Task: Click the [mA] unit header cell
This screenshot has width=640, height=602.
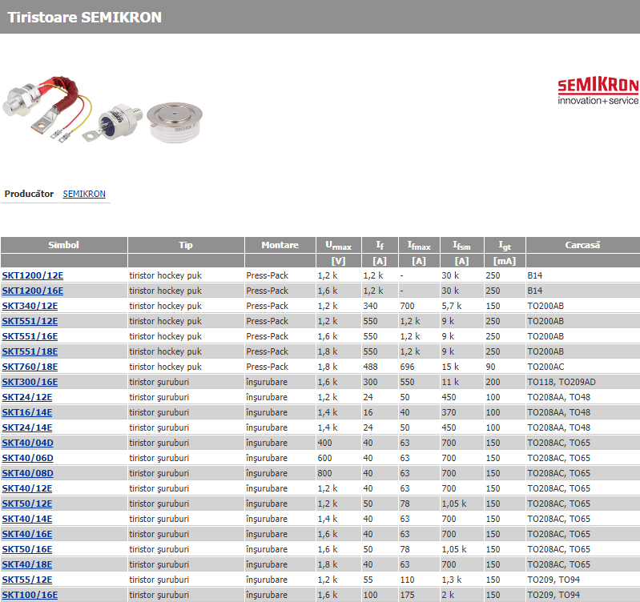Action: point(505,261)
